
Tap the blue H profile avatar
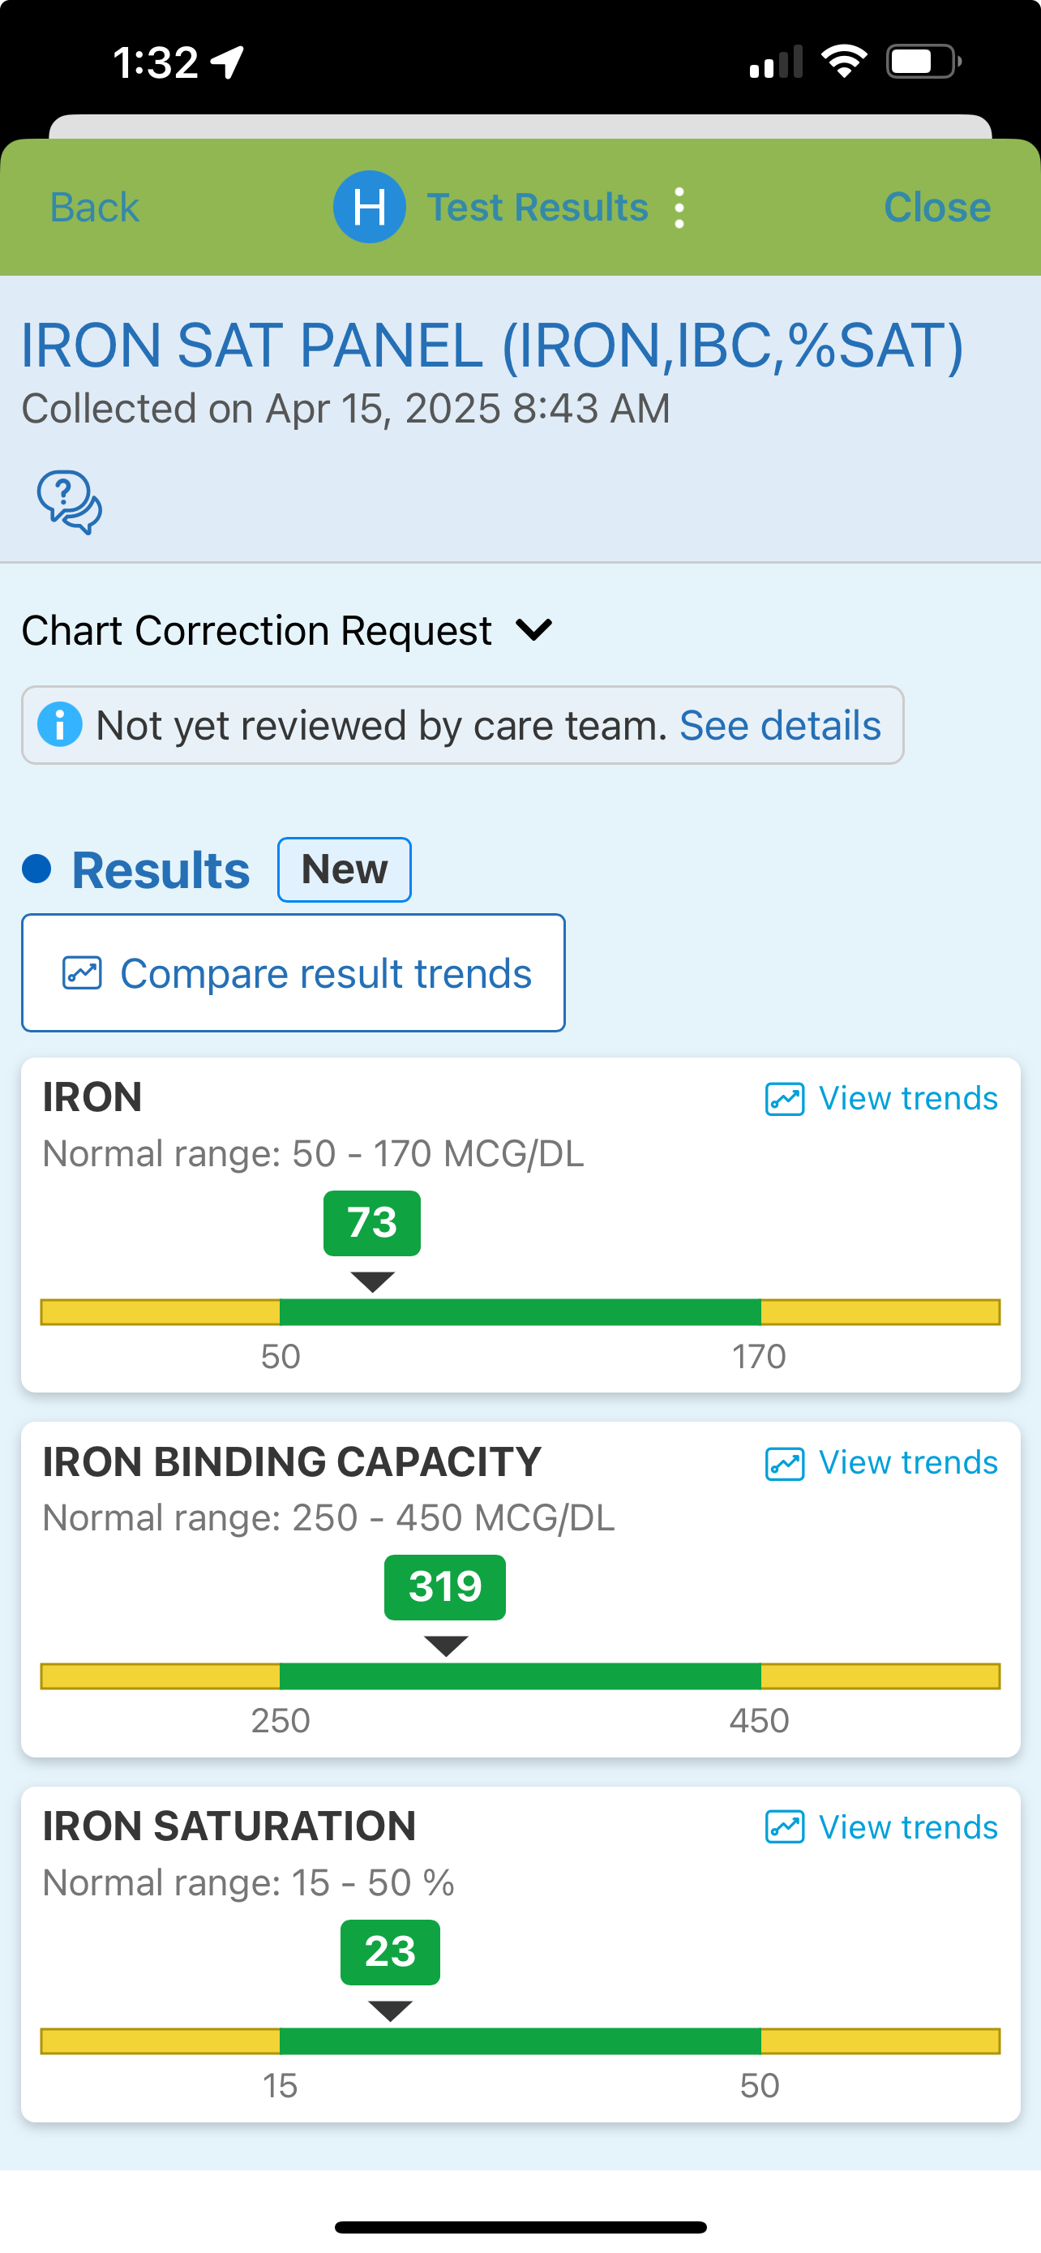point(369,208)
